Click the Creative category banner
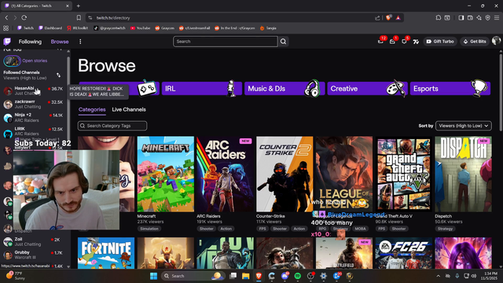The image size is (503, 283). pyautogui.click(x=367, y=89)
